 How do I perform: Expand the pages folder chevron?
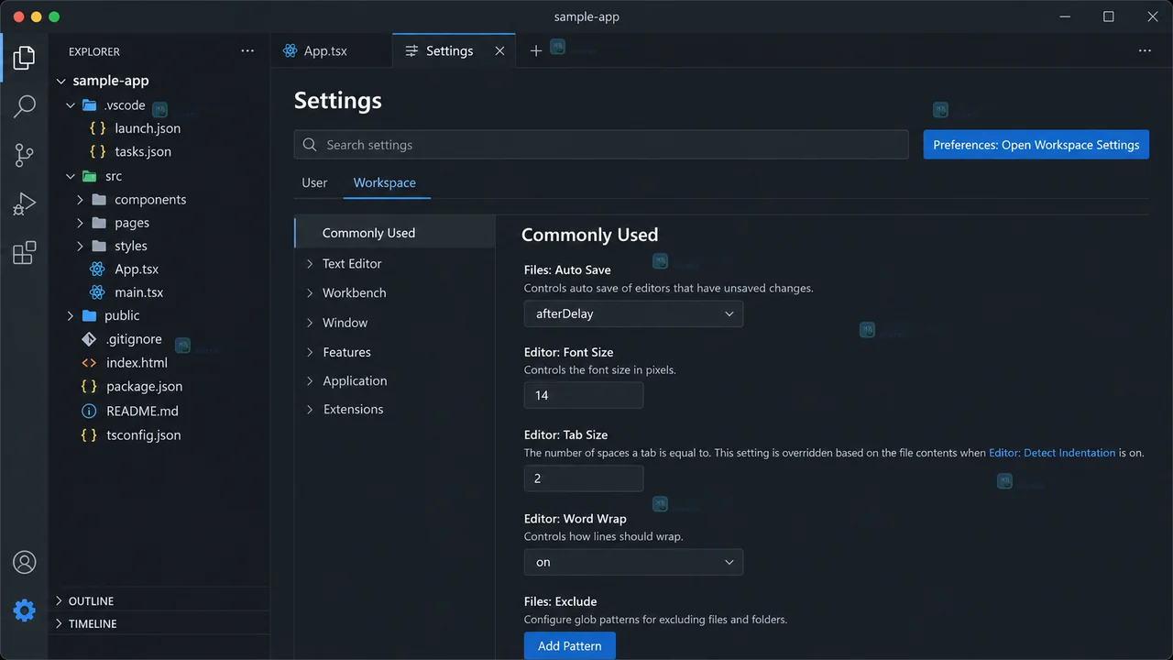pos(80,223)
